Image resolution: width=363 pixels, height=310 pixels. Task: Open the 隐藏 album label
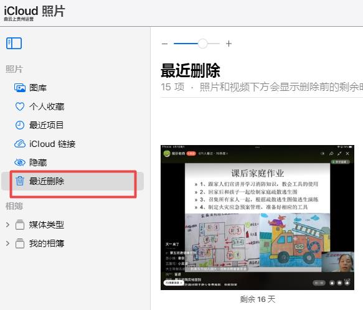[x=38, y=162]
